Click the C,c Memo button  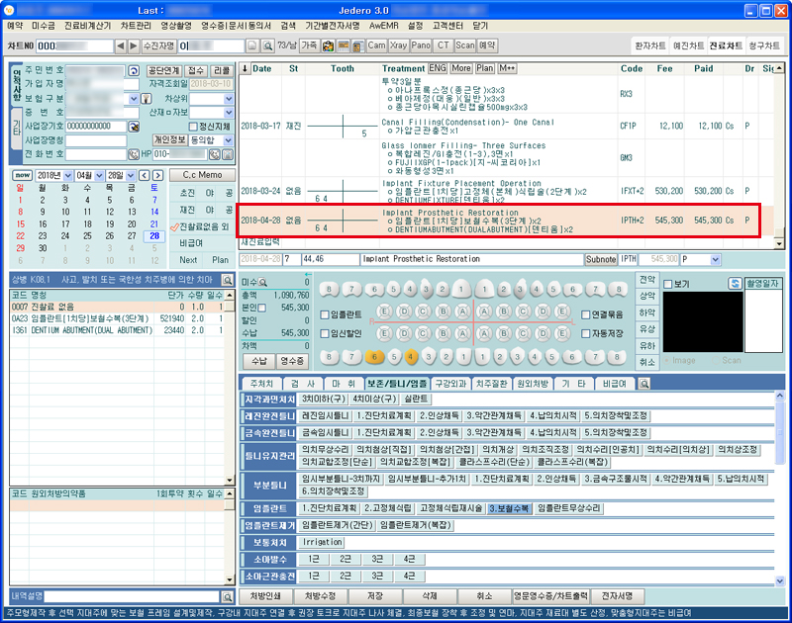pos(203,175)
